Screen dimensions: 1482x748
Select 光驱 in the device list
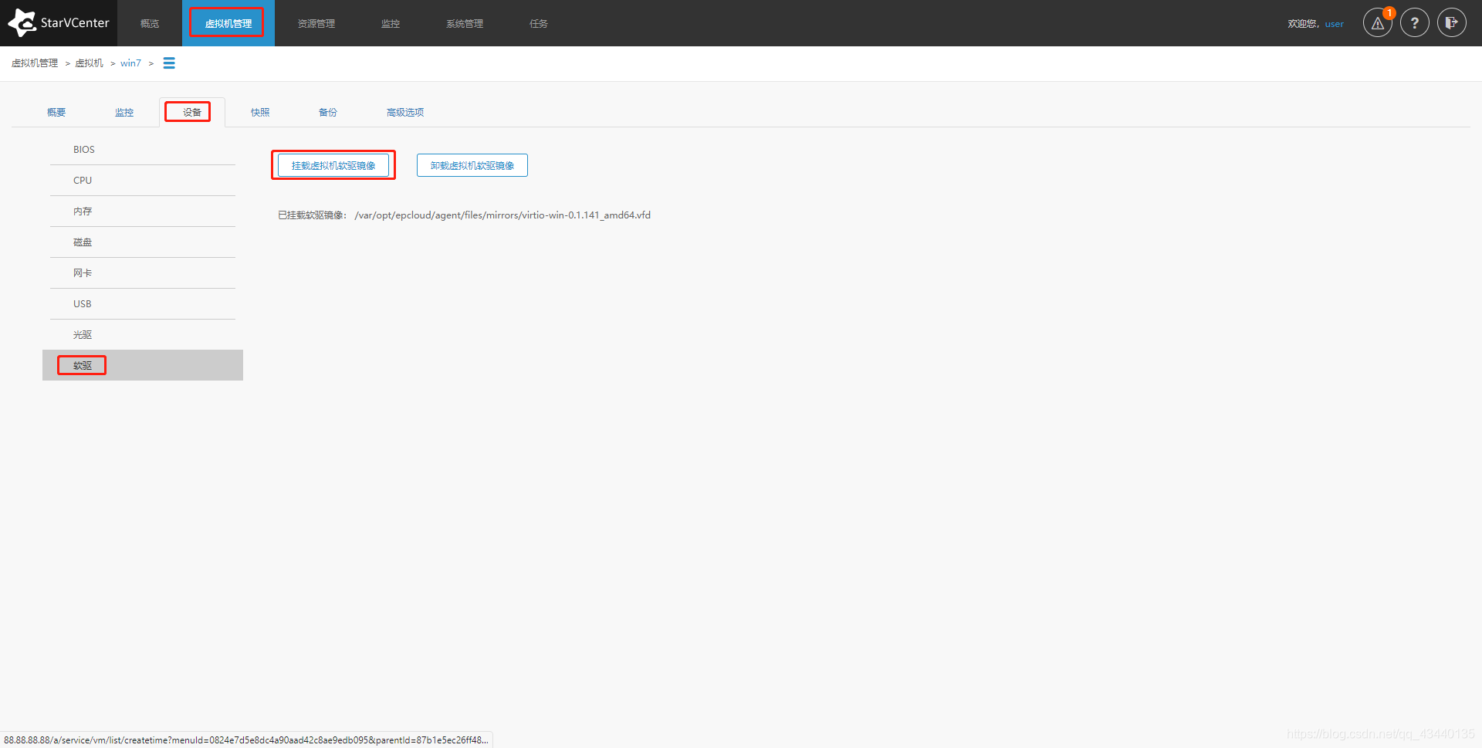point(143,335)
